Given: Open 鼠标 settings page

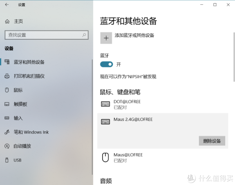Looking at the screenshot, I should coord(18,90).
